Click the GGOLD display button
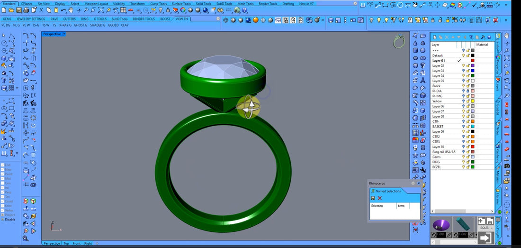 click(x=113, y=25)
